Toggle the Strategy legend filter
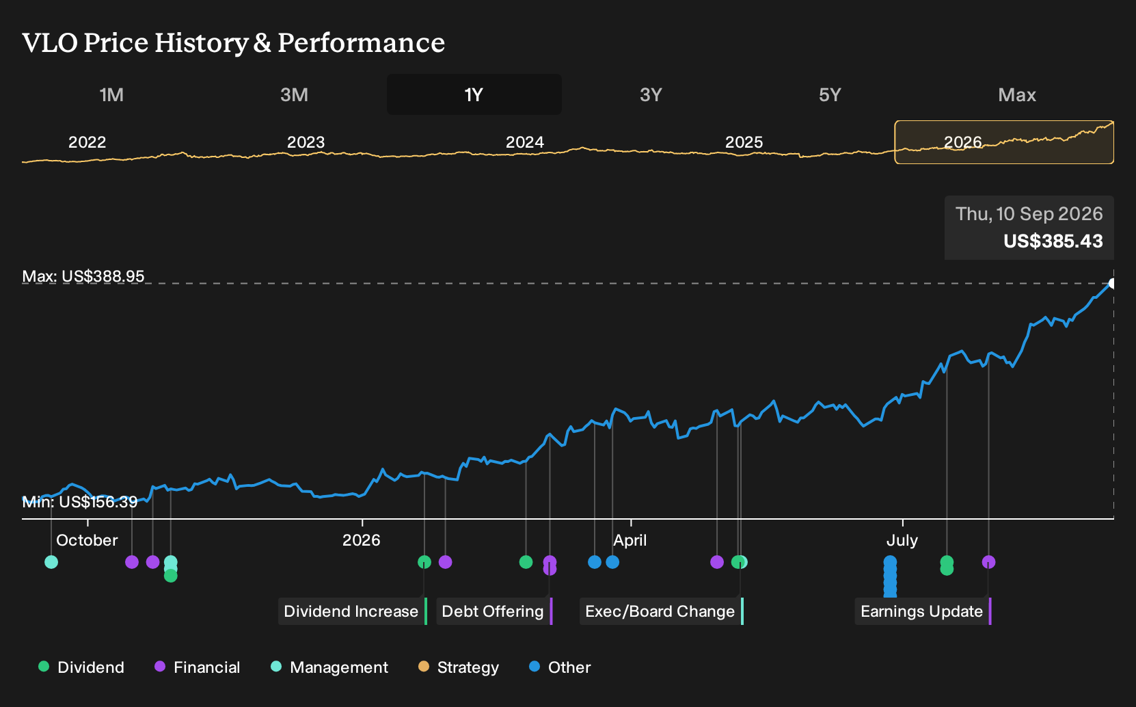Viewport: 1136px width, 707px height. (459, 667)
